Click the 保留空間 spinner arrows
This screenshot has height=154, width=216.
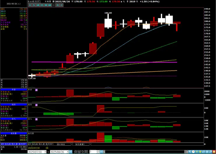pyautogui.click(x=98, y=152)
